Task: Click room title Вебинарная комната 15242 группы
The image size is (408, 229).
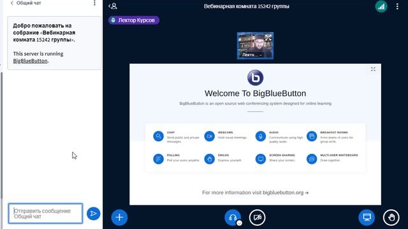Action: tap(247, 6)
